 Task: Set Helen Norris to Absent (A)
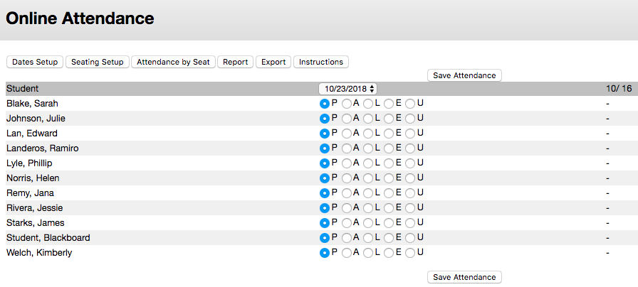click(347, 178)
